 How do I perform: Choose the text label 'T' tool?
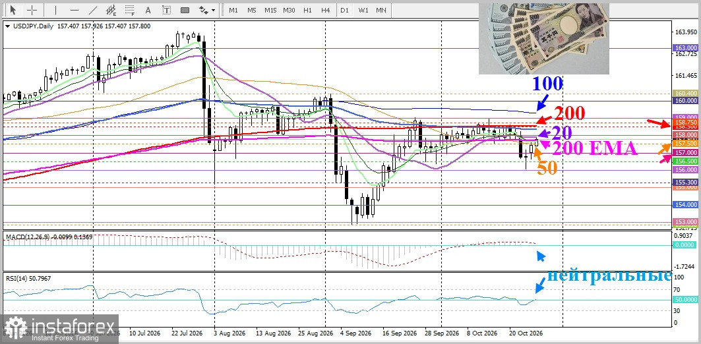pos(166,10)
